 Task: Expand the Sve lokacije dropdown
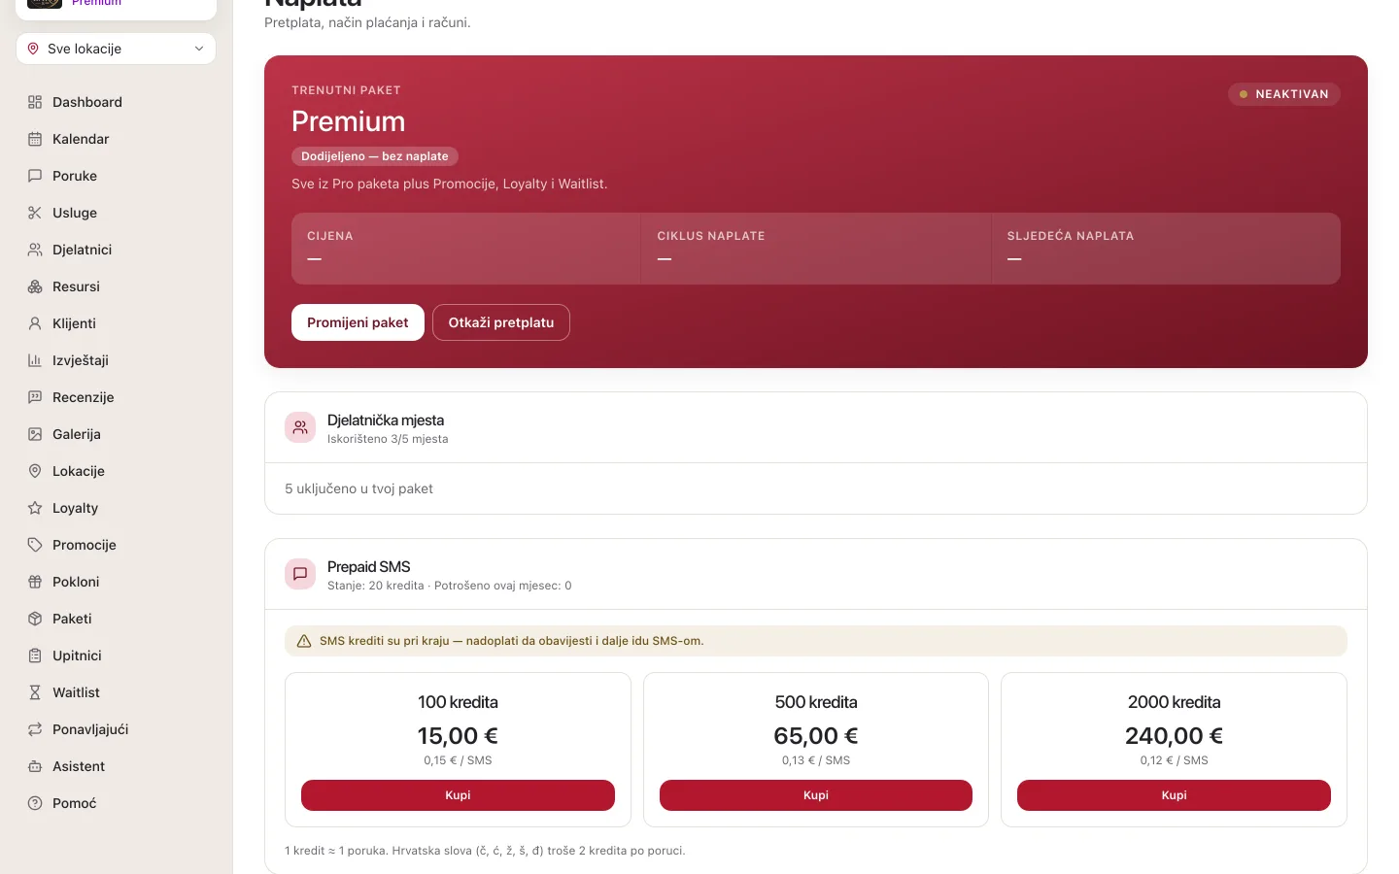pos(116,49)
